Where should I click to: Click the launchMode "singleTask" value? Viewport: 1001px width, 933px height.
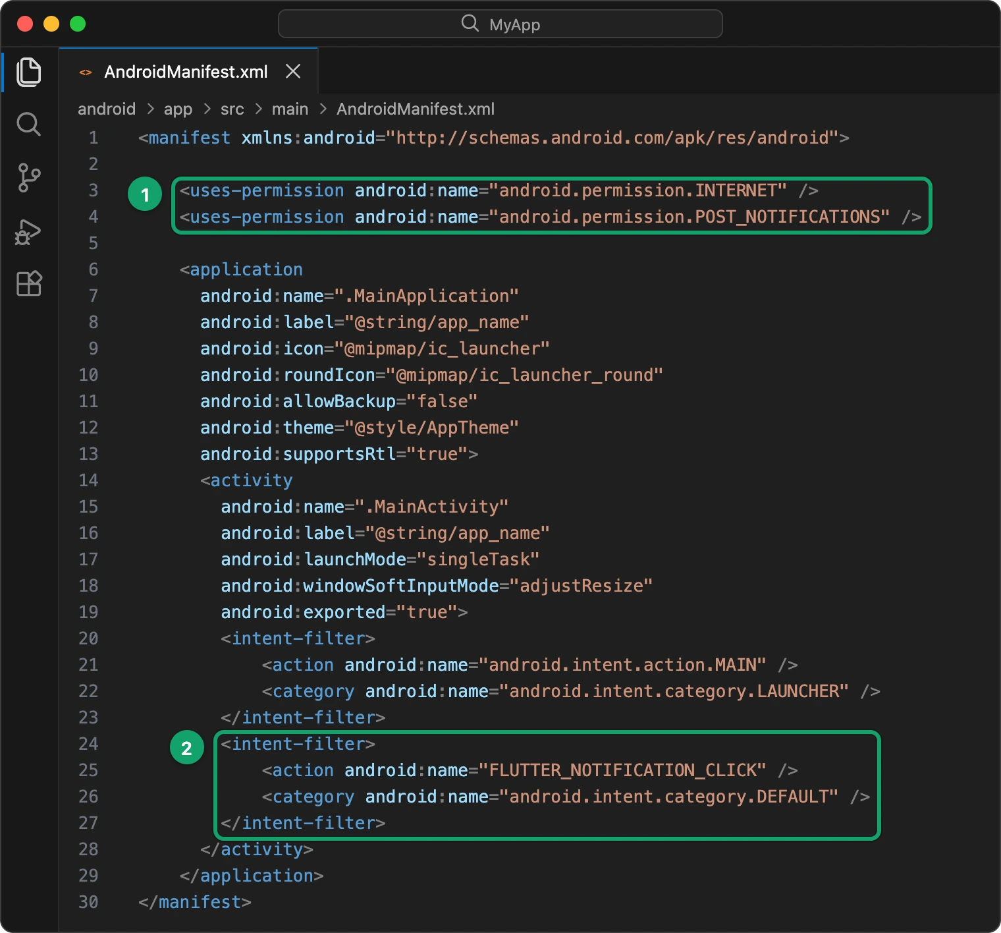pyautogui.click(x=478, y=559)
